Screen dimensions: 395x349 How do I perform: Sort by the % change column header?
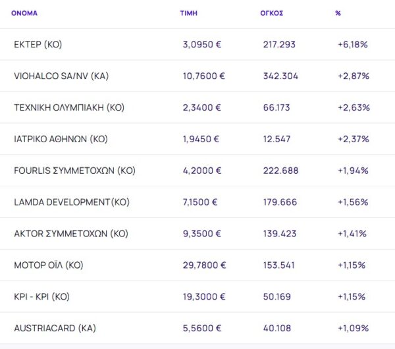click(x=338, y=13)
